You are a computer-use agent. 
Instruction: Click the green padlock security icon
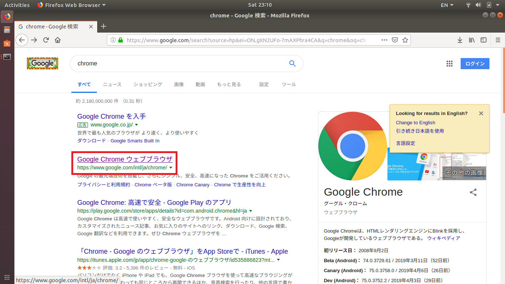tap(121, 40)
